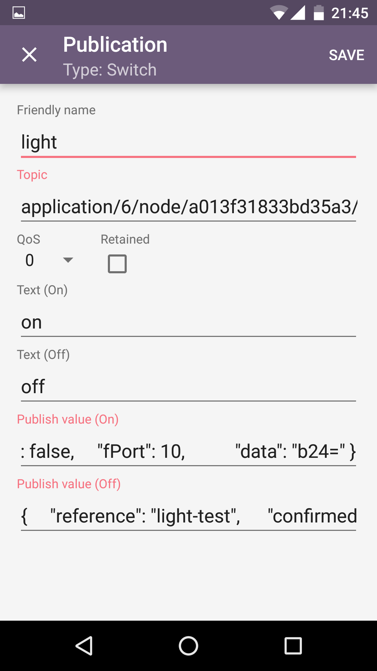Screen dimensions: 377x671
Task: Tap the Android back navigation icon
Action: [x=84, y=645]
